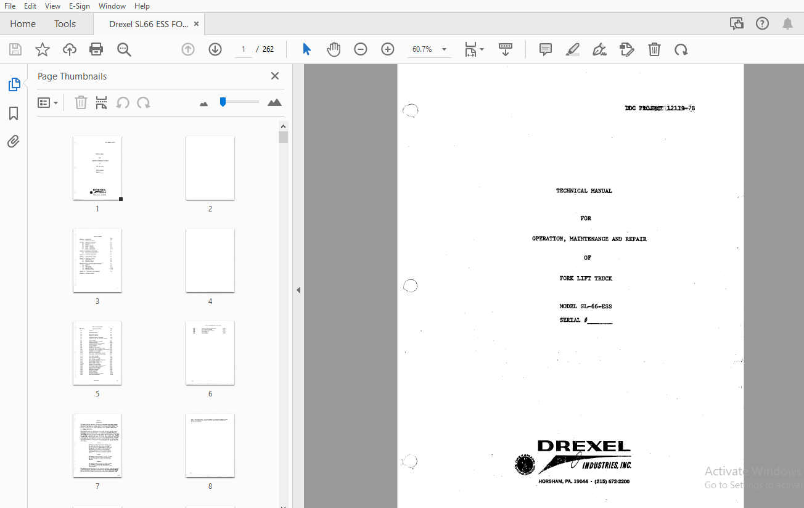Go to next page arrow
The height and width of the screenshot is (508, 804).
coord(215,49)
